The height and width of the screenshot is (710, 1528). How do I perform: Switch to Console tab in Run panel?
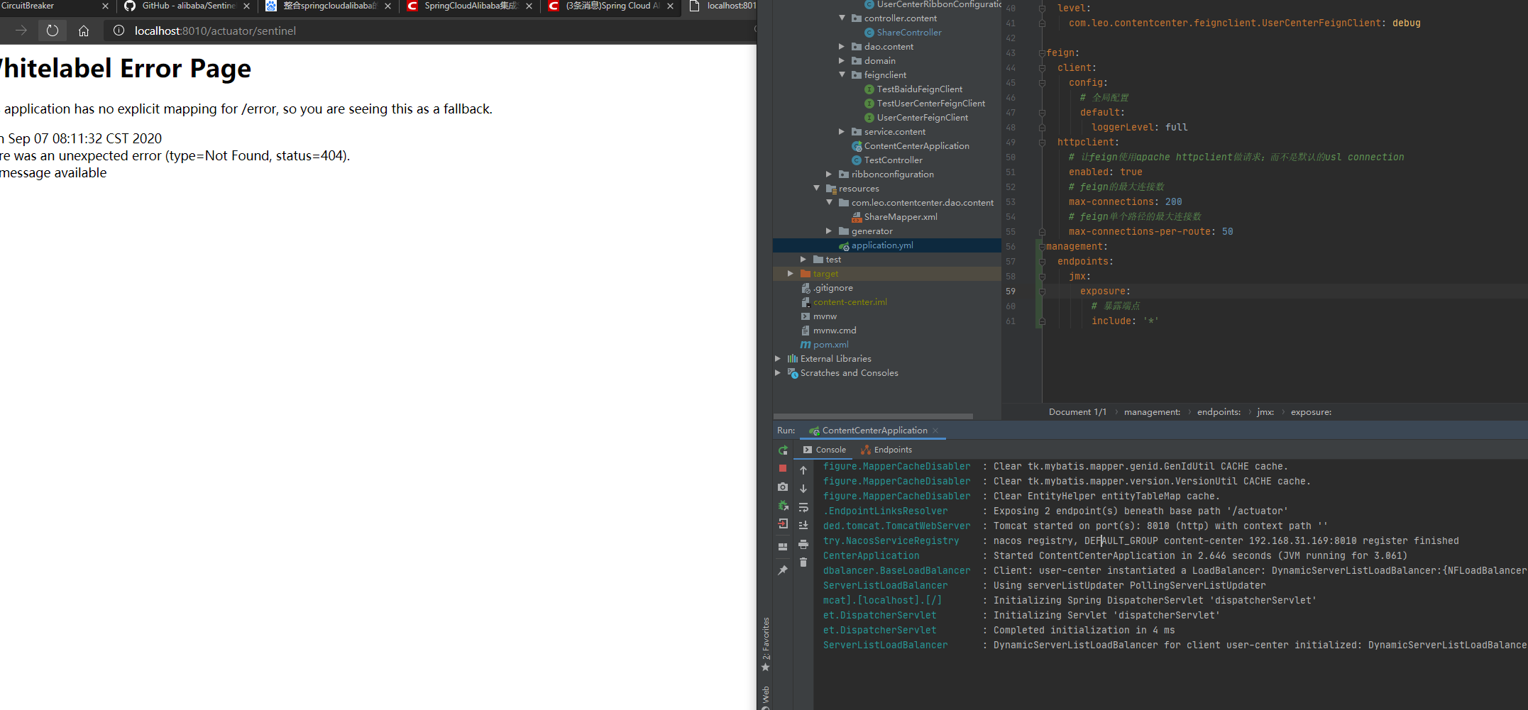coord(825,450)
